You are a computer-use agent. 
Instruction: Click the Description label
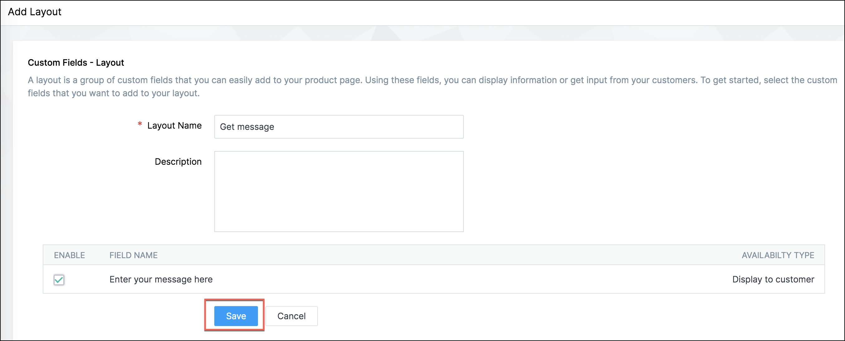178,162
